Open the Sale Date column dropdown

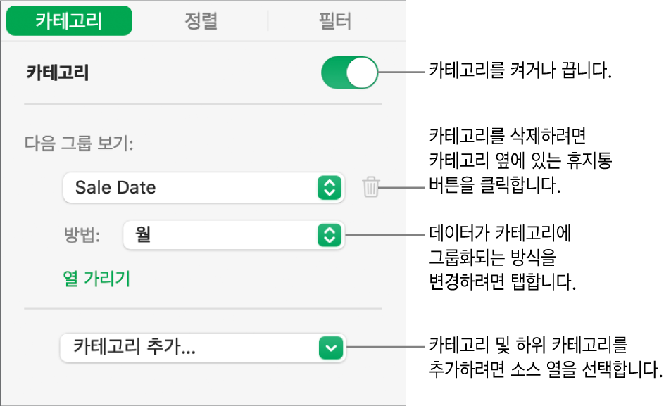203,188
